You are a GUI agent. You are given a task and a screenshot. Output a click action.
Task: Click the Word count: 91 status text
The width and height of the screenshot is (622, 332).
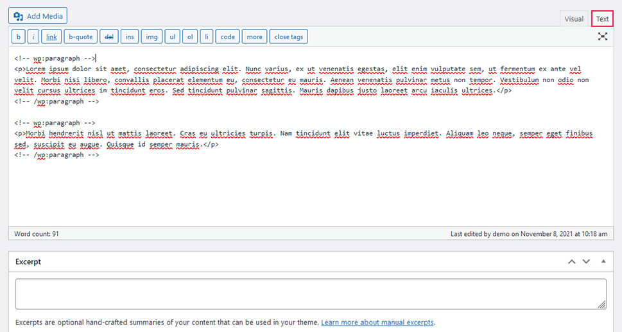click(37, 234)
